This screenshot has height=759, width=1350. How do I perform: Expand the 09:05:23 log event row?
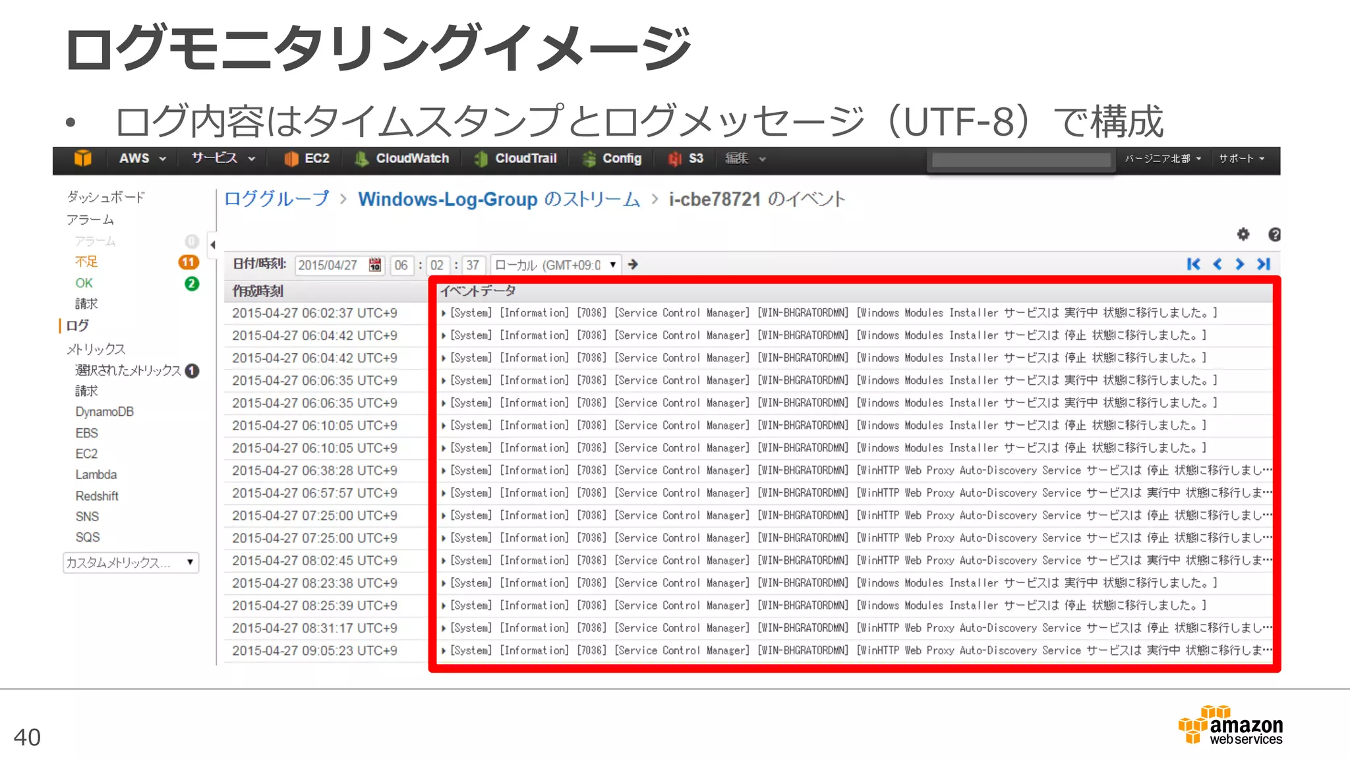click(444, 650)
